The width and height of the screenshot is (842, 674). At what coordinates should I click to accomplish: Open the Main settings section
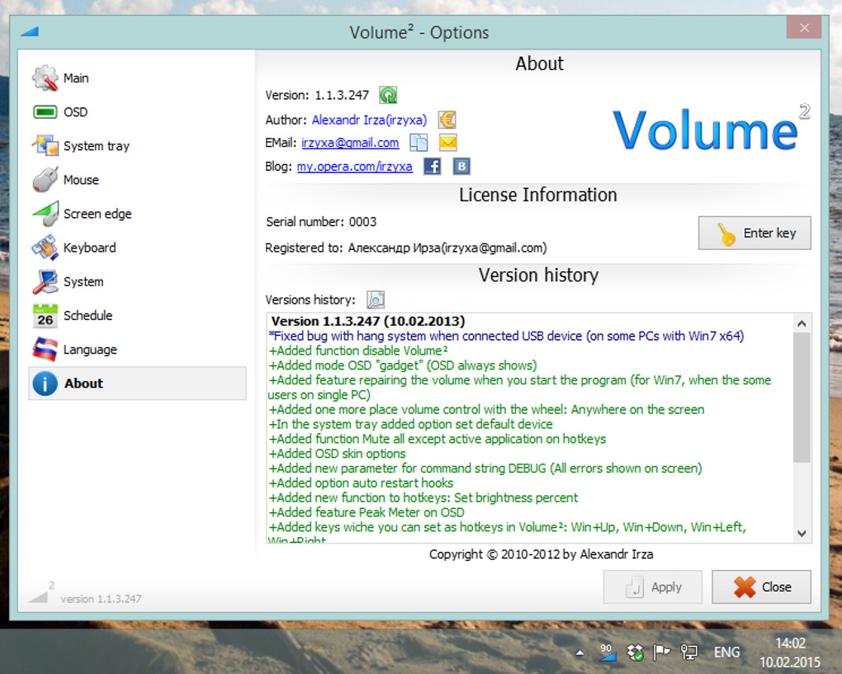[x=138, y=78]
